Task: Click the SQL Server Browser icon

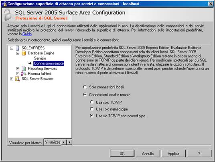Action: point(18,79)
